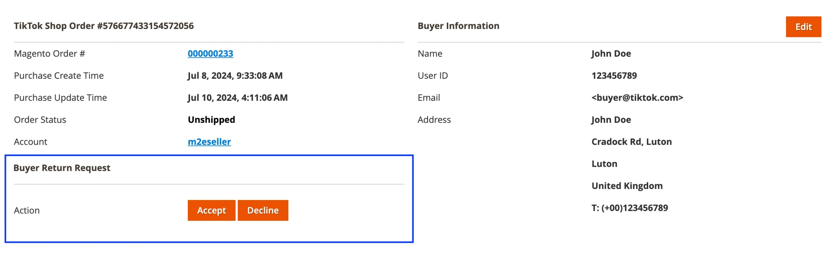Decline the buyer return request
Image resolution: width=836 pixels, height=257 pixels.
(x=263, y=210)
